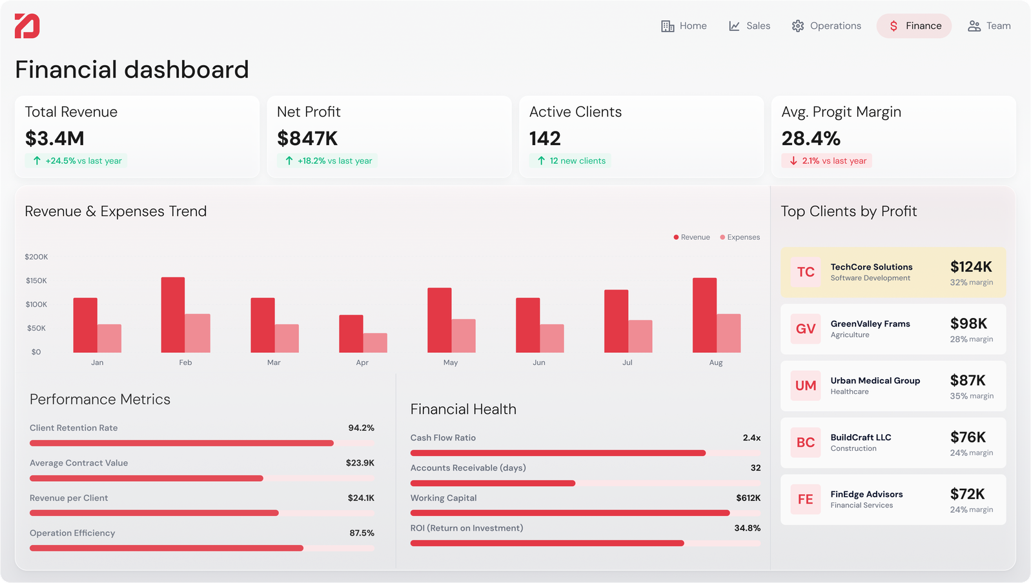This screenshot has width=1031, height=583.
Task: Open the Home tab
Action: tap(684, 26)
